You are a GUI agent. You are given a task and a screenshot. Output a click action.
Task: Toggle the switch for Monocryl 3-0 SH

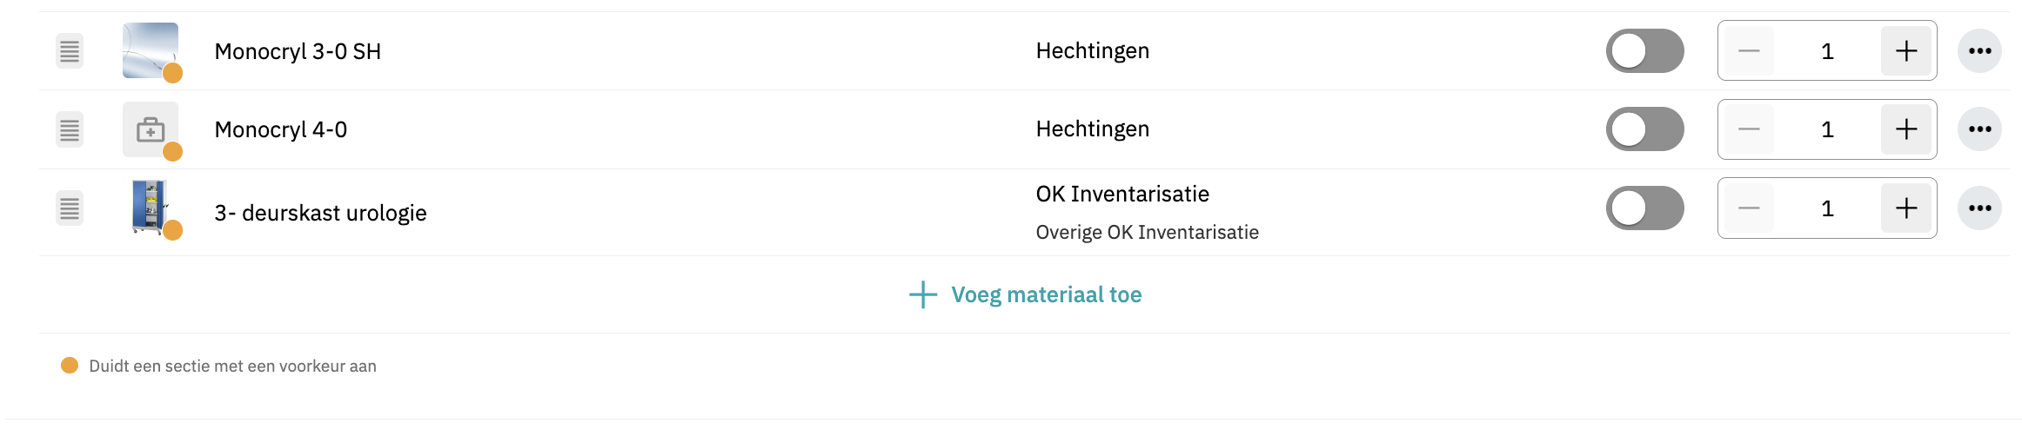(x=1644, y=51)
